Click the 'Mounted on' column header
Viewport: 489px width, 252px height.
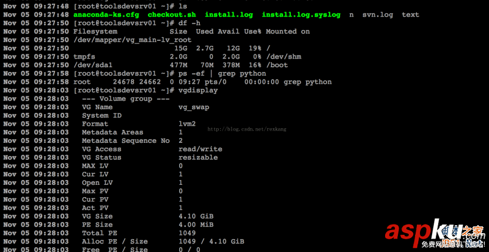click(288, 32)
